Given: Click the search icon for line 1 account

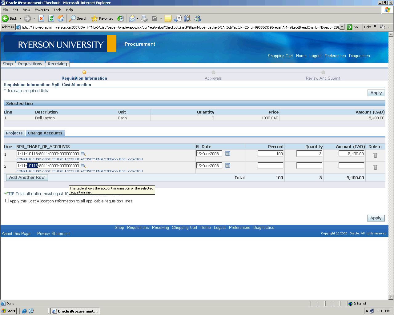Looking at the screenshot, I should click(x=83, y=154).
